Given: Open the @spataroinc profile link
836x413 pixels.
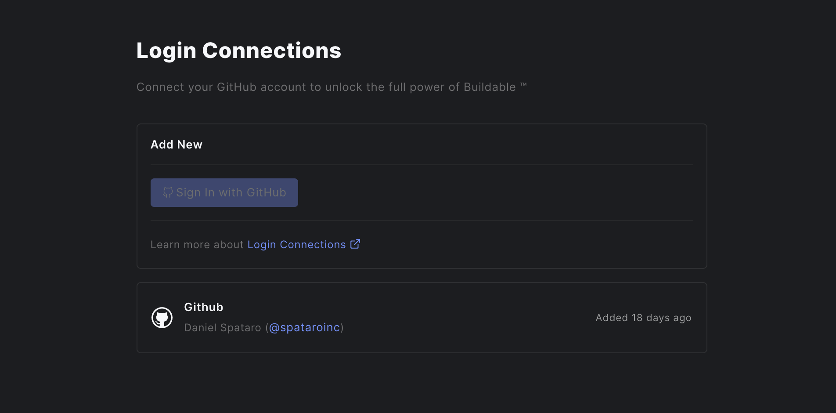Looking at the screenshot, I should 304,328.
